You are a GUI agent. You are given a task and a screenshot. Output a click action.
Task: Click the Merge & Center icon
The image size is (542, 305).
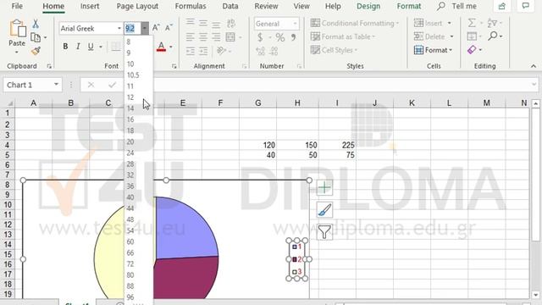tap(230, 37)
